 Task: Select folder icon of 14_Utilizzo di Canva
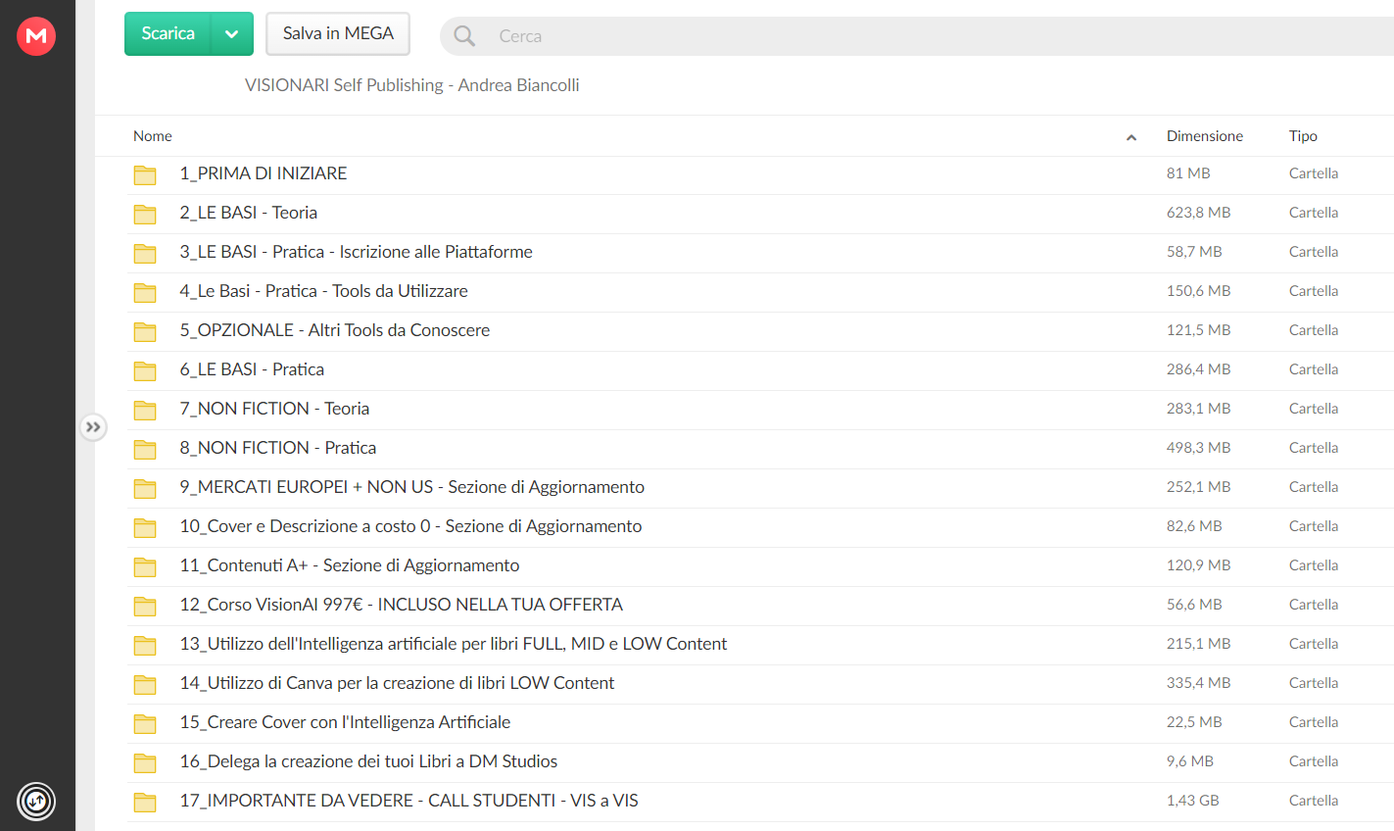(145, 684)
